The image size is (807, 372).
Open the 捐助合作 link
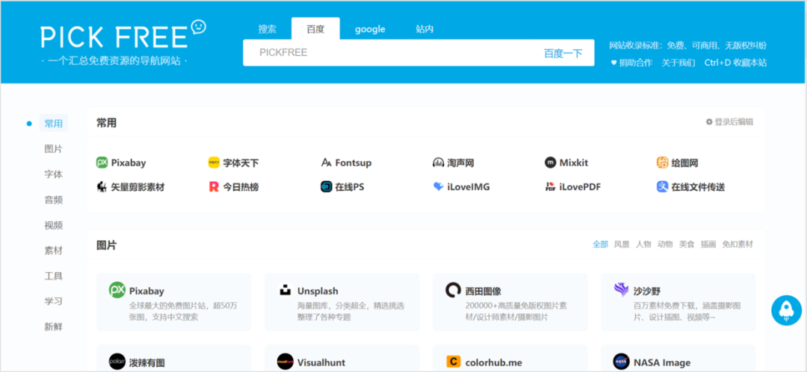(631, 63)
